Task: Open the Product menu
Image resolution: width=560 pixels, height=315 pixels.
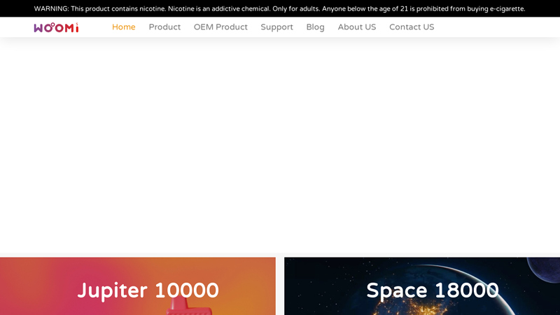Action: (x=164, y=27)
